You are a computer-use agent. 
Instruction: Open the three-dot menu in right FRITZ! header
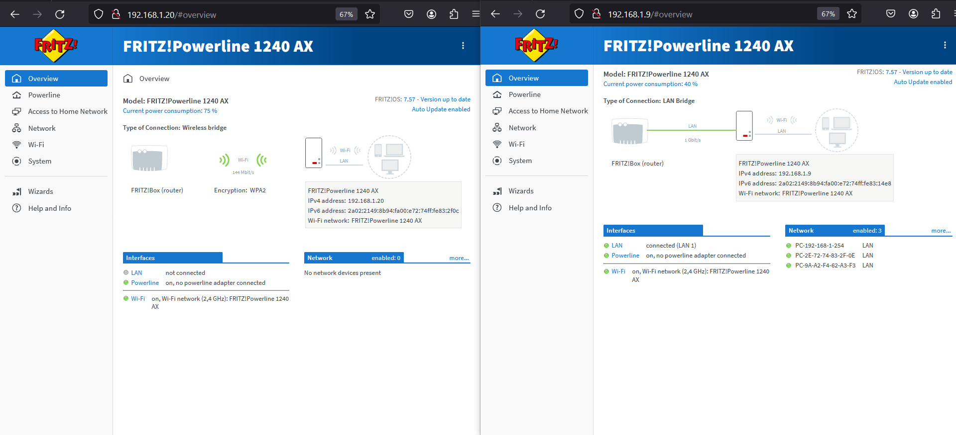[x=945, y=45]
